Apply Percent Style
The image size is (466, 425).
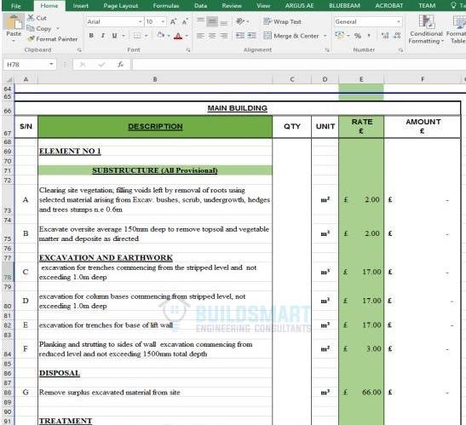(x=358, y=36)
